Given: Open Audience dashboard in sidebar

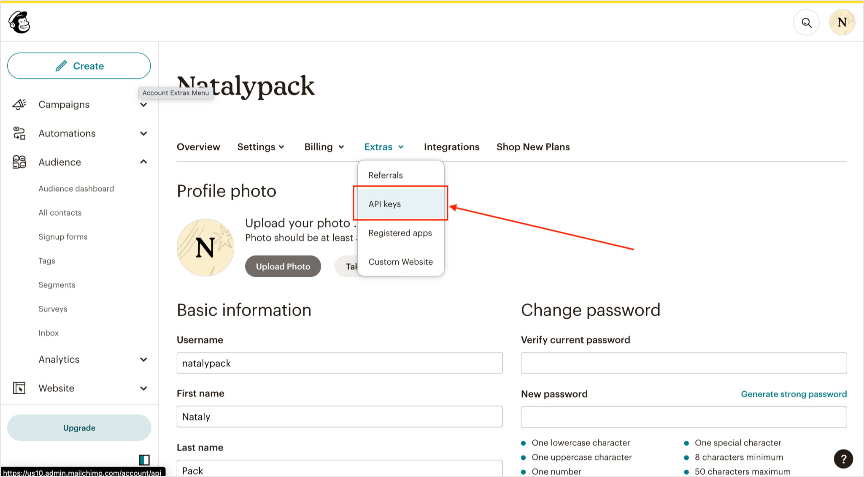Looking at the screenshot, I should (76, 189).
